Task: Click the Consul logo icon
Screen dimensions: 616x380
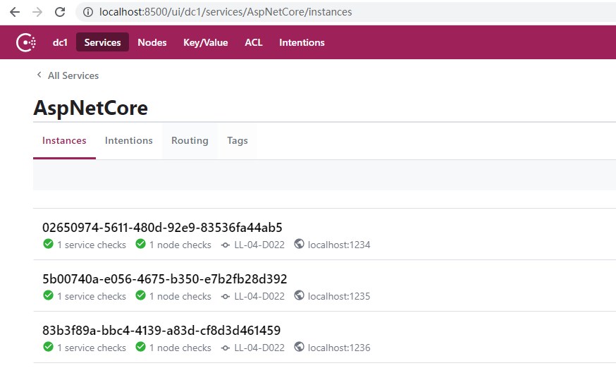Action: pos(26,42)
